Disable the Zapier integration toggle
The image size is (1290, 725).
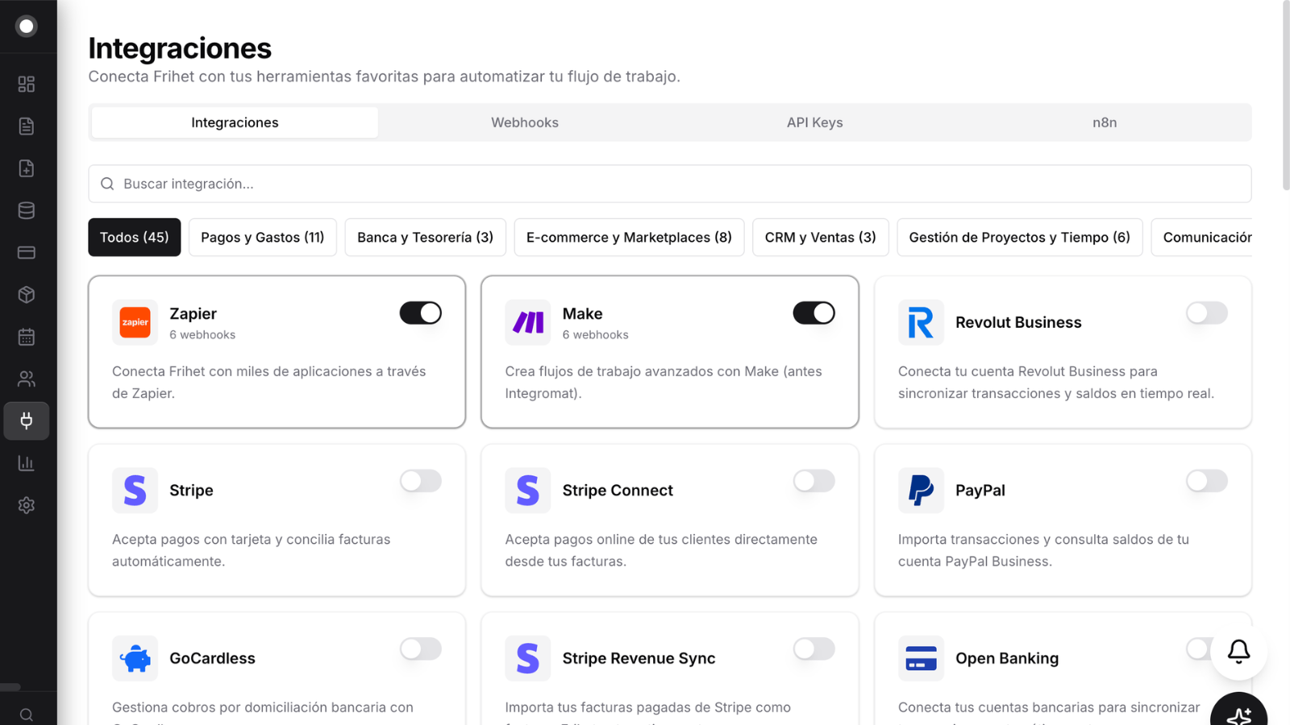[421, 313]
